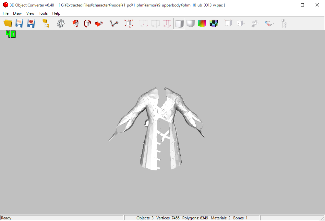Select the rotate-left orientation tool
The width and height of the screenshot is (325, 221).
coord(75,23)
